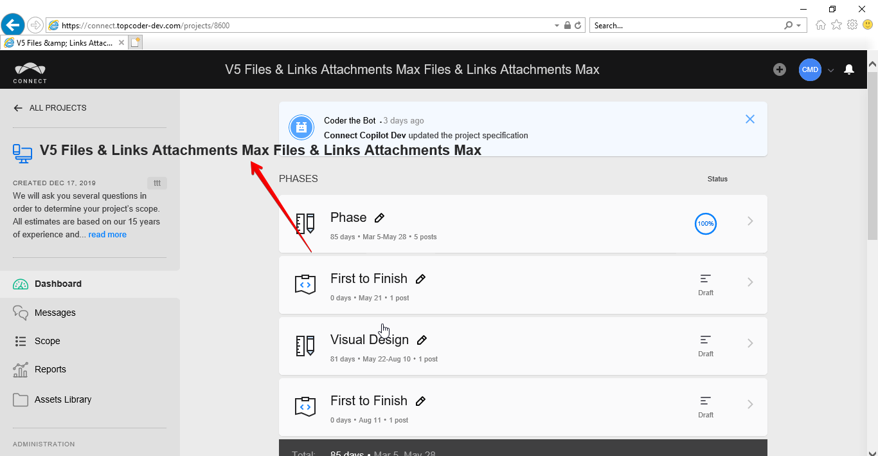Click the lock security icon in address bar

(x=567, y=26)
